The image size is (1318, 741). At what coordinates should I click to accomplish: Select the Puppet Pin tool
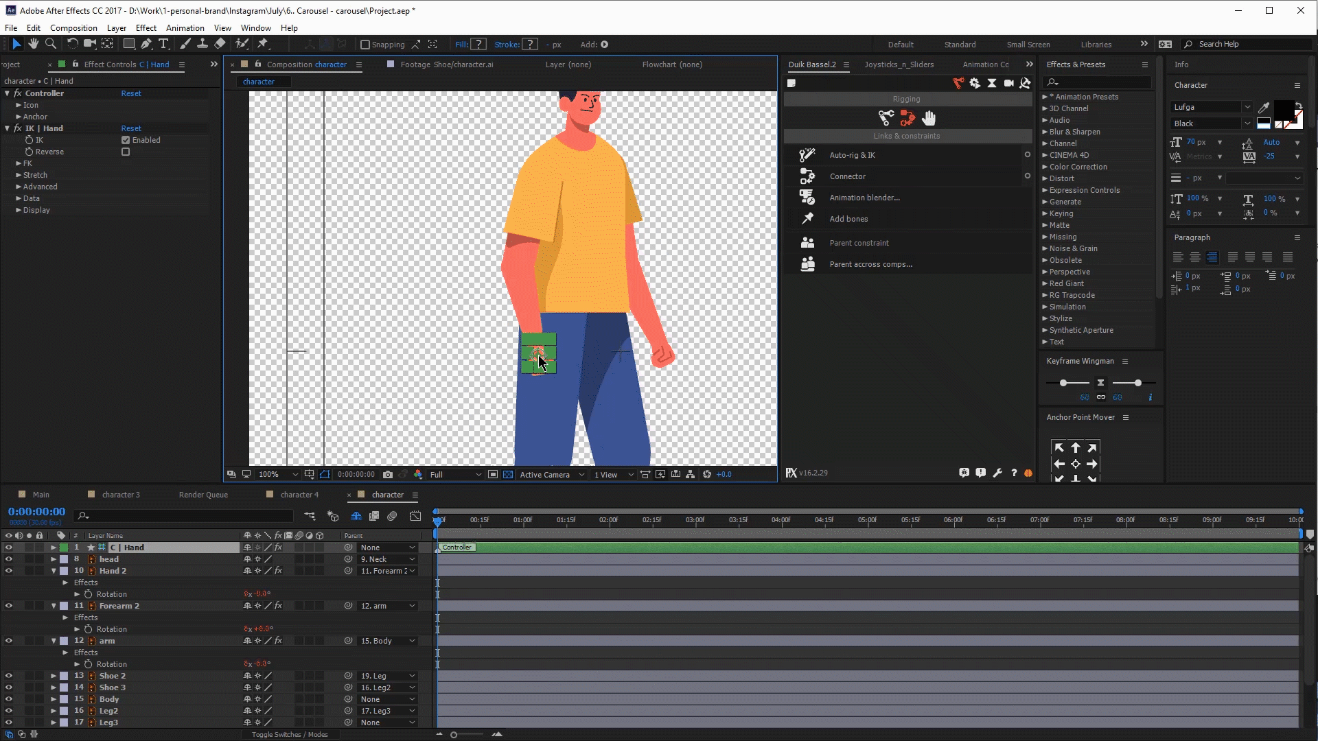click(263, 44)
